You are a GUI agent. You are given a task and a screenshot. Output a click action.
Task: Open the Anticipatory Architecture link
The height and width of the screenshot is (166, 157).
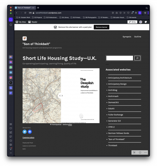point(120,78)
